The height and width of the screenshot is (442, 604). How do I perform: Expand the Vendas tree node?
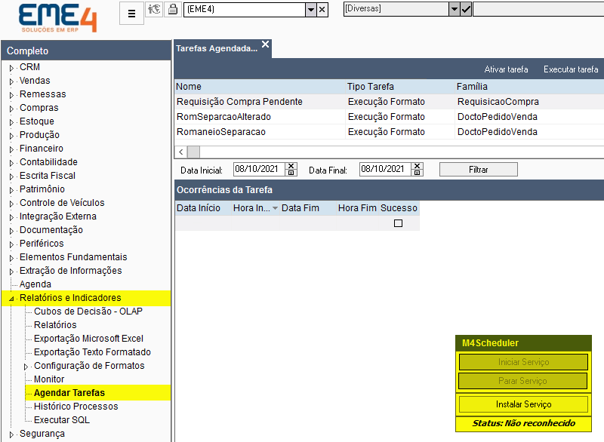[11, 81]
